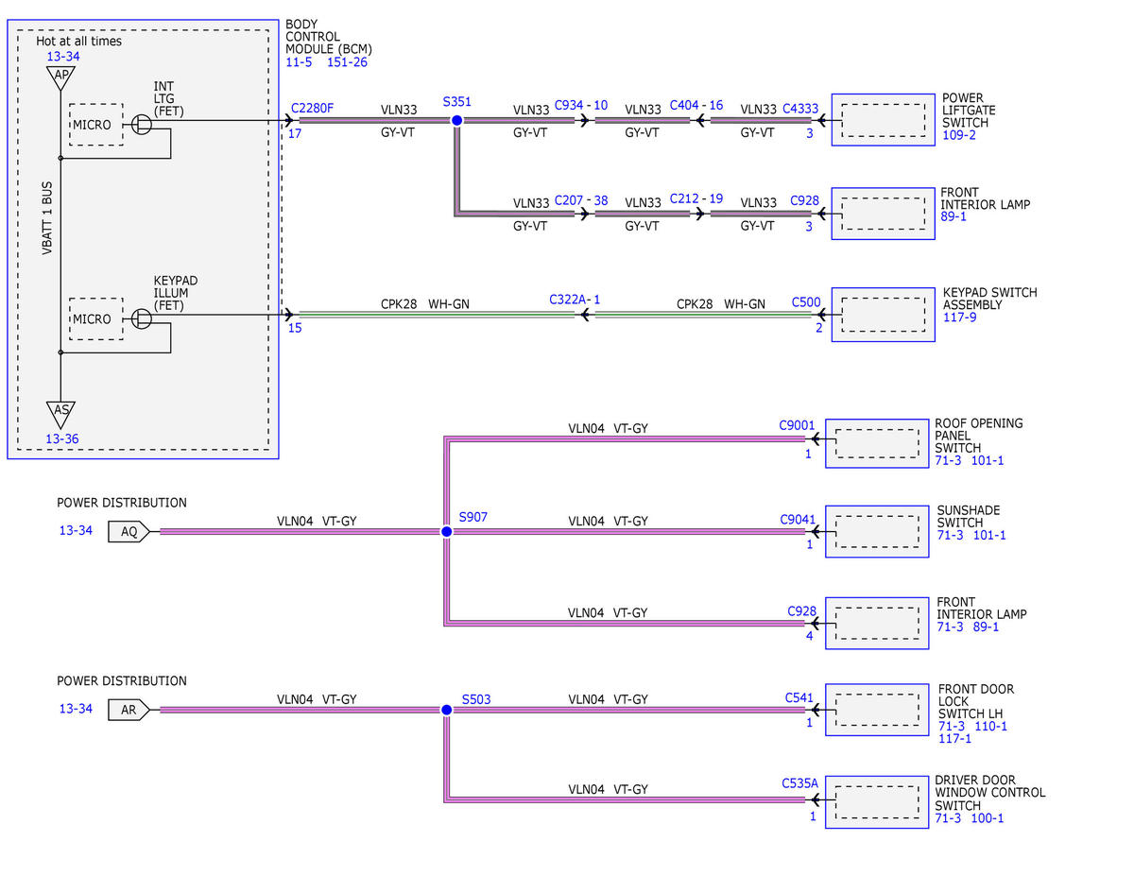Click connector C2280F label
The height and width of the screenshot is (876, 1134).
(313, 109)
